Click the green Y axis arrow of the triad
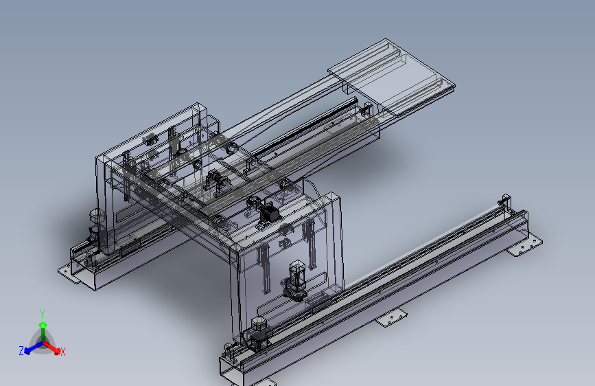 point(43,331)
